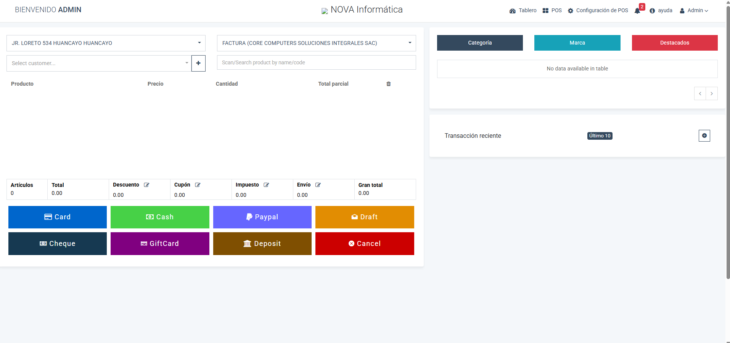Click the trash icon in product table header
Screen dimensions: 730x343
coord(388,84)
